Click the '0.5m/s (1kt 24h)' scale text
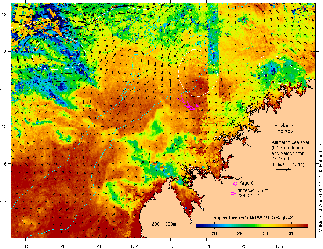The width and height of the screenshot is (323, 249). (288, 164)
